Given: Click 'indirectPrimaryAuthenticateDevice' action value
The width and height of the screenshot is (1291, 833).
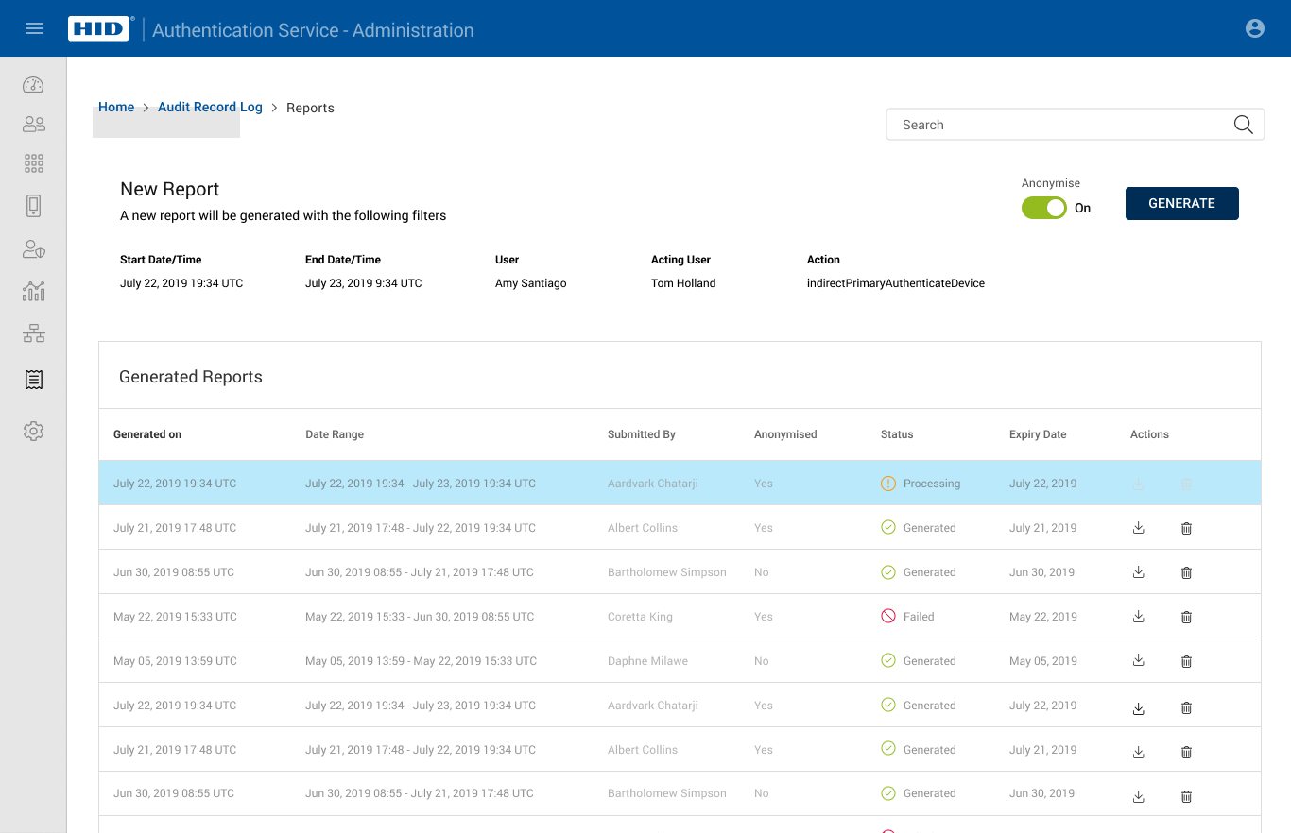Looking at the screenshot, I should [896, 283].
